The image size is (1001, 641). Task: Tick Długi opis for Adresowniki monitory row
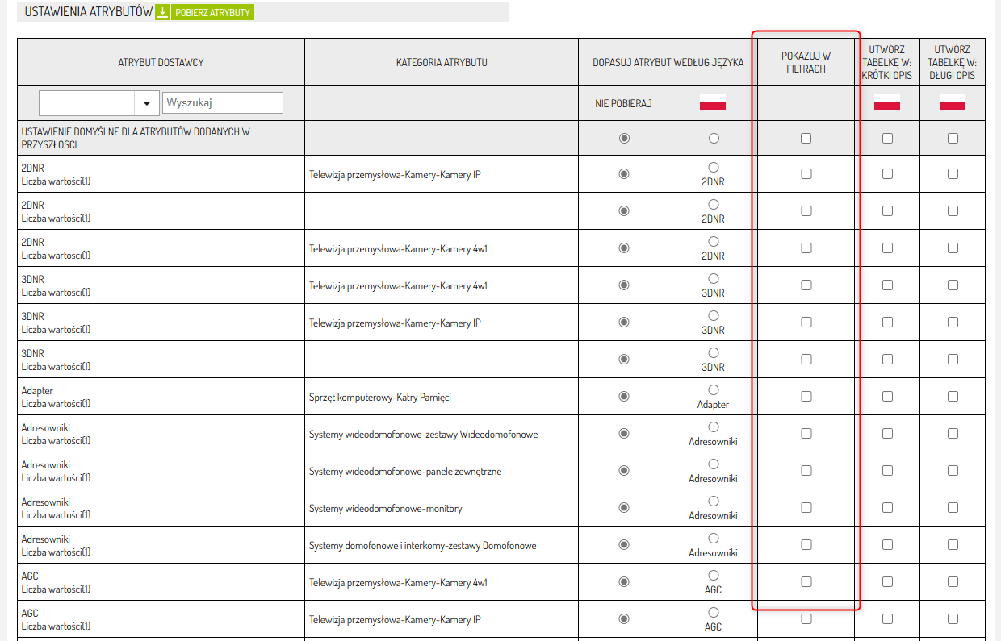tap(953, 507)
